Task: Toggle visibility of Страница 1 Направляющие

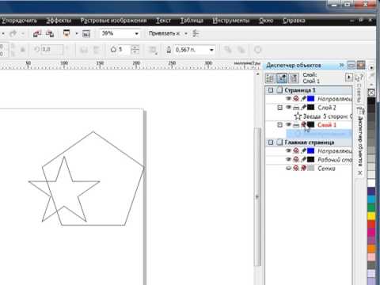Action: click(288, 99)
